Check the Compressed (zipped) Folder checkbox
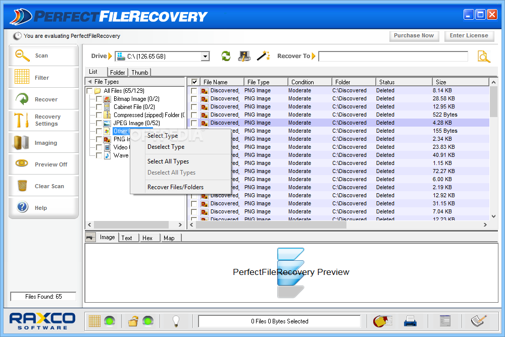 coord(99,115)
